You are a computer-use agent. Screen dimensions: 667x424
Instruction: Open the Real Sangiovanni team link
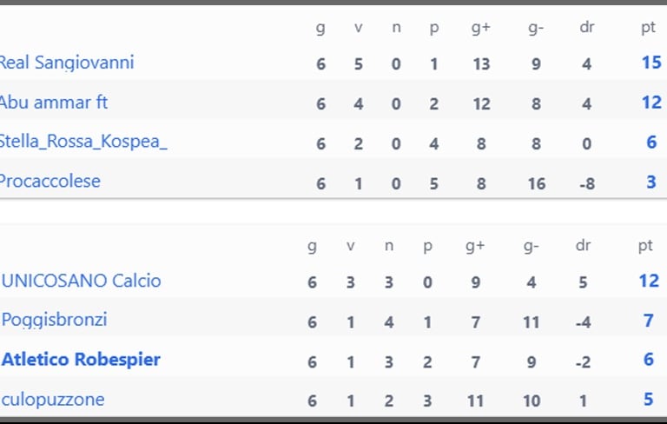pos(67,63)
